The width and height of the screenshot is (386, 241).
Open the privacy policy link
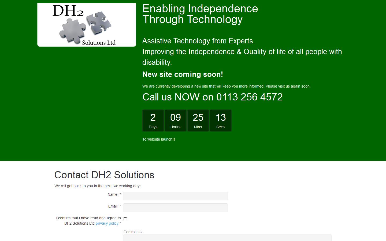pyautogui.click(x=107, y=223)
